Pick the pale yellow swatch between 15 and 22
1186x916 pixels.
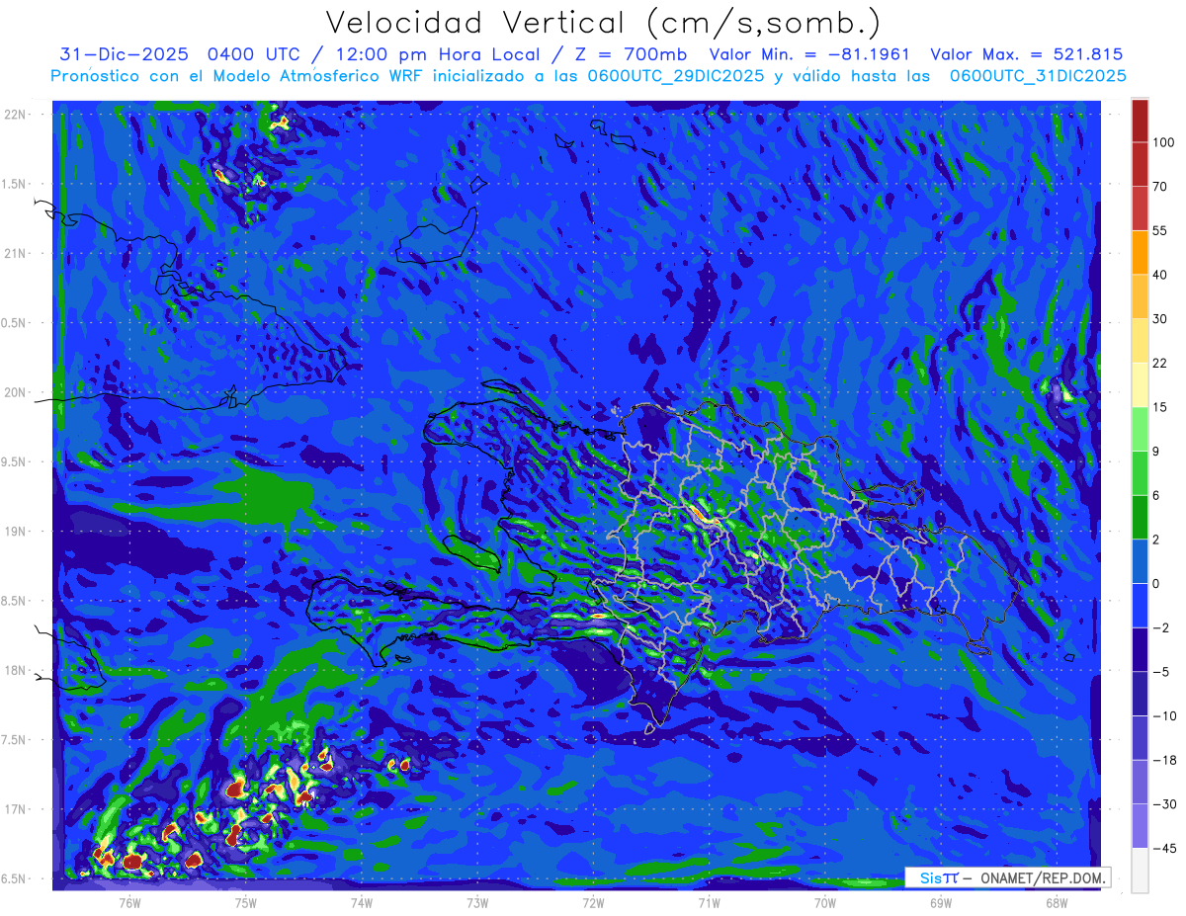point(1140,384)
